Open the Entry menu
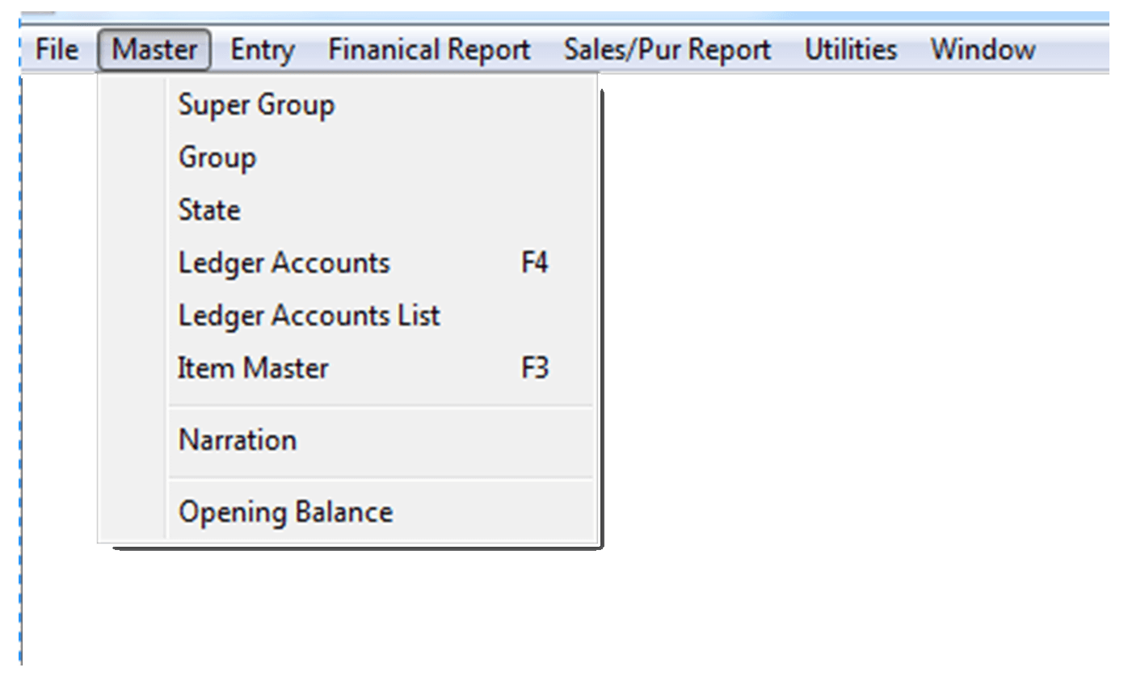Screen dimensions: 1128x676 pyautogui.click(x=262, y=50)
